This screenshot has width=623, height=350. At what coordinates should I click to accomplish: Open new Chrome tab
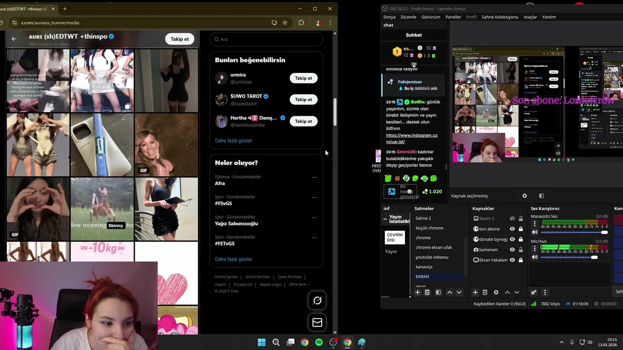pyautogui.click(x=65, y=8)
